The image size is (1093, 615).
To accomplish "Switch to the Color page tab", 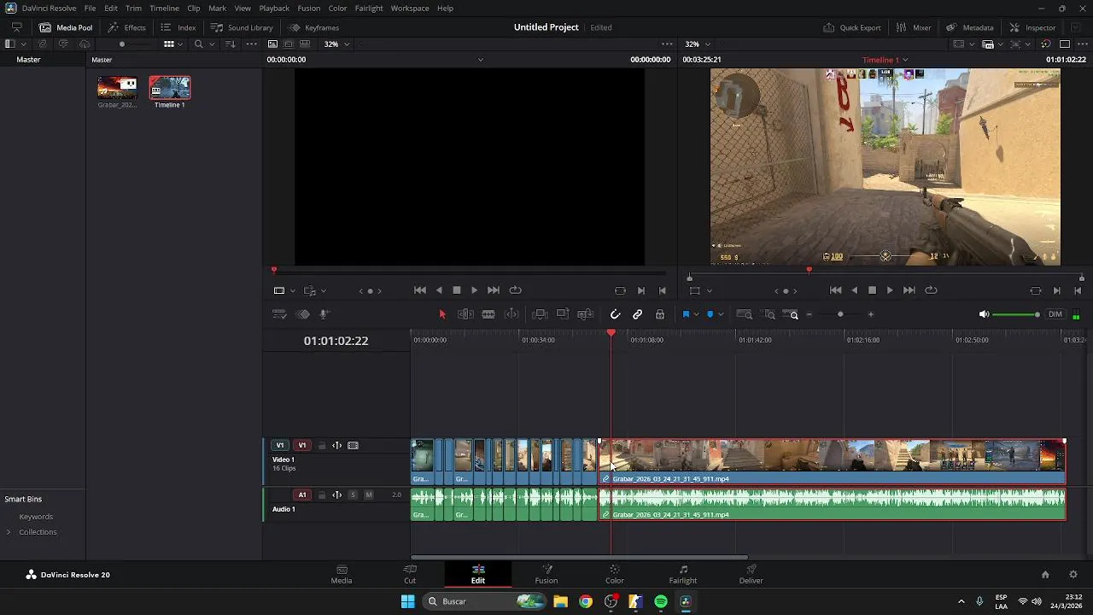I will coord(615,574).
